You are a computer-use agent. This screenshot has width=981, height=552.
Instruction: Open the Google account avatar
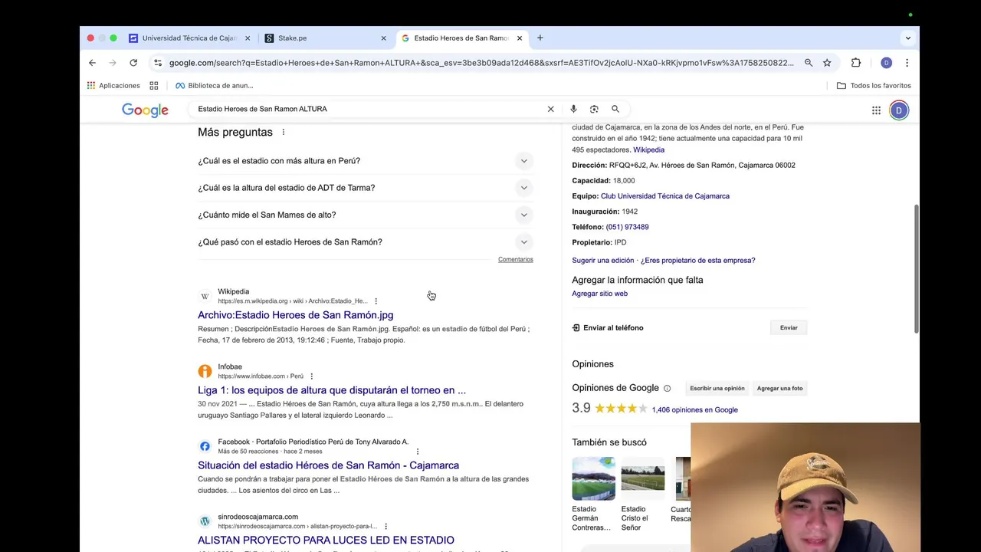tap(899, 110)
